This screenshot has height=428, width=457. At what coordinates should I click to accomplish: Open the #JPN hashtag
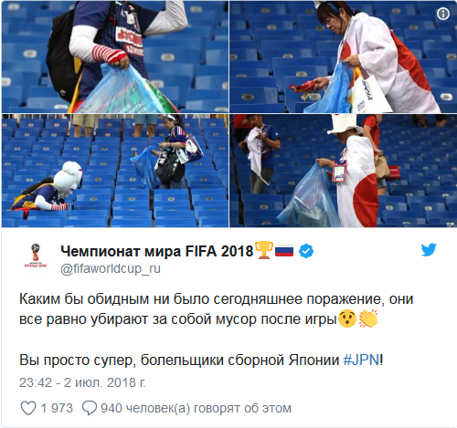pos(362,360)
